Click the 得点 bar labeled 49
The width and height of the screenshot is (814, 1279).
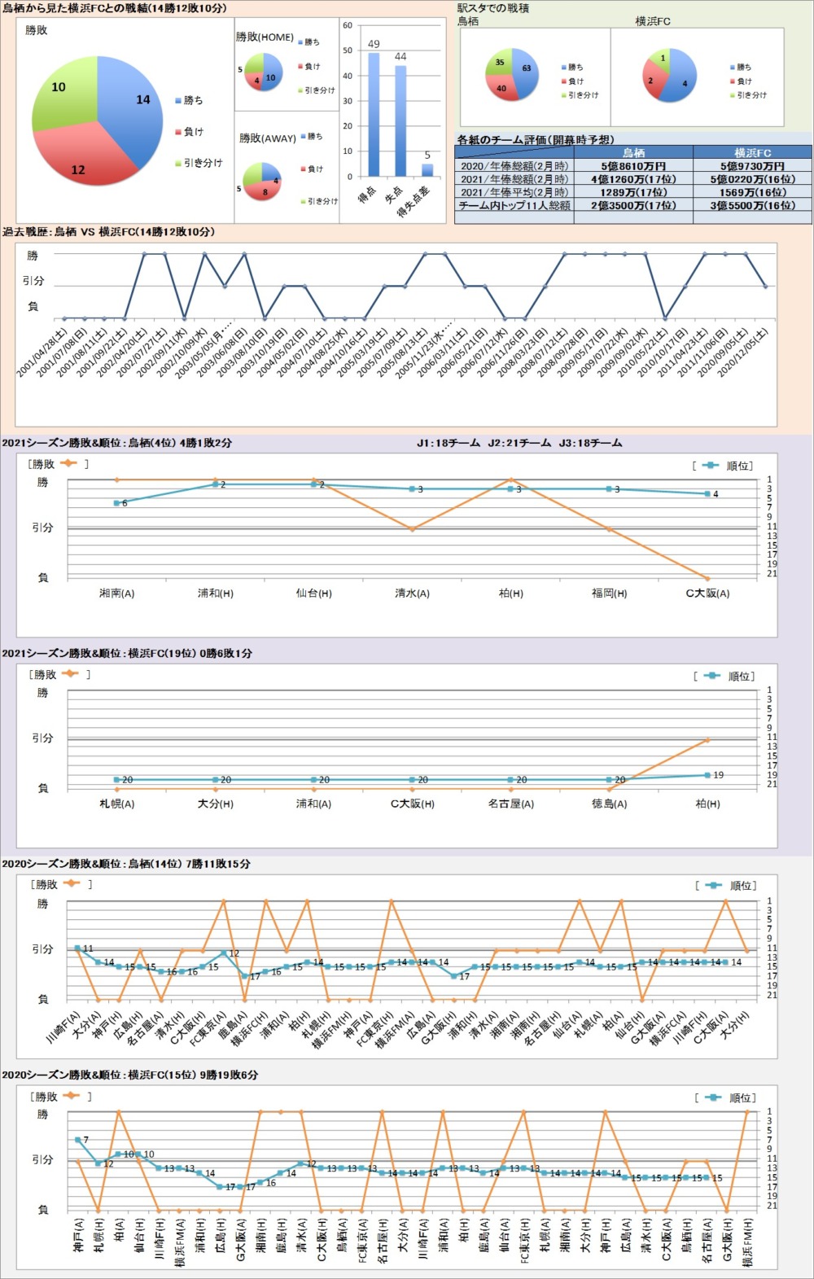(x=374, y=114)
